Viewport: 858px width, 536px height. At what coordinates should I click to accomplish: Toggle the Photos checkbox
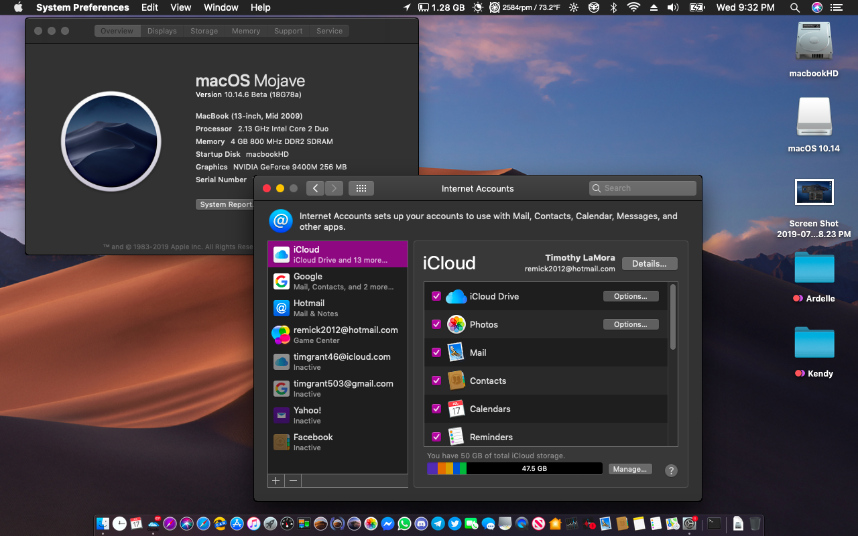(436, 324)
